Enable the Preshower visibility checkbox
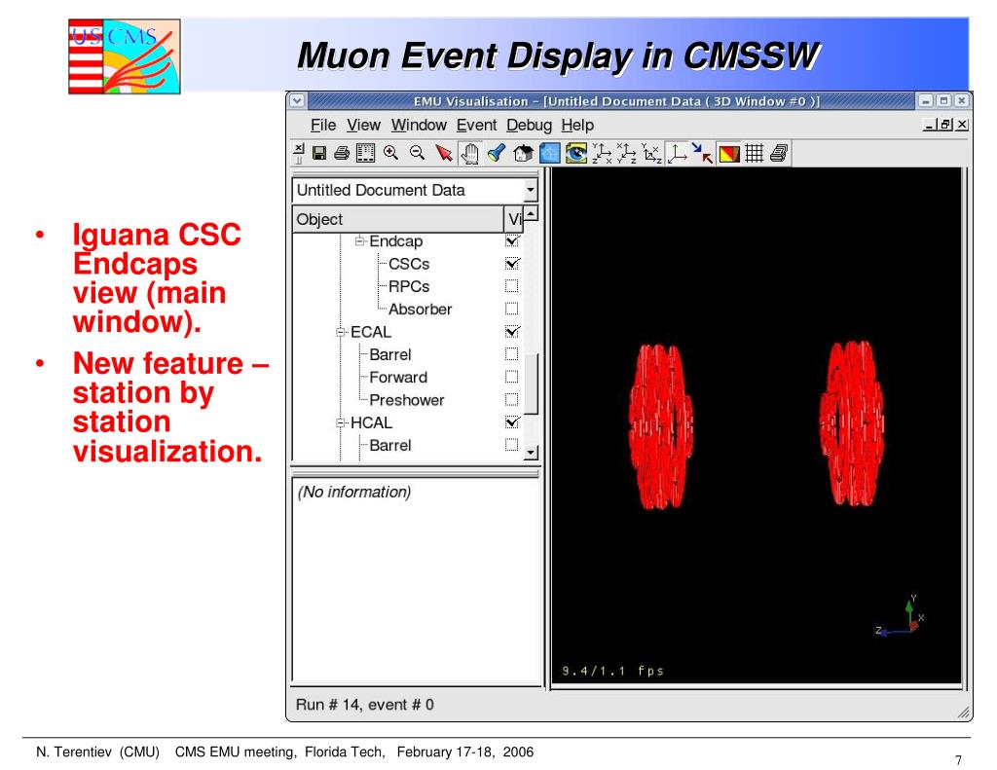 [x=511, y=400]
